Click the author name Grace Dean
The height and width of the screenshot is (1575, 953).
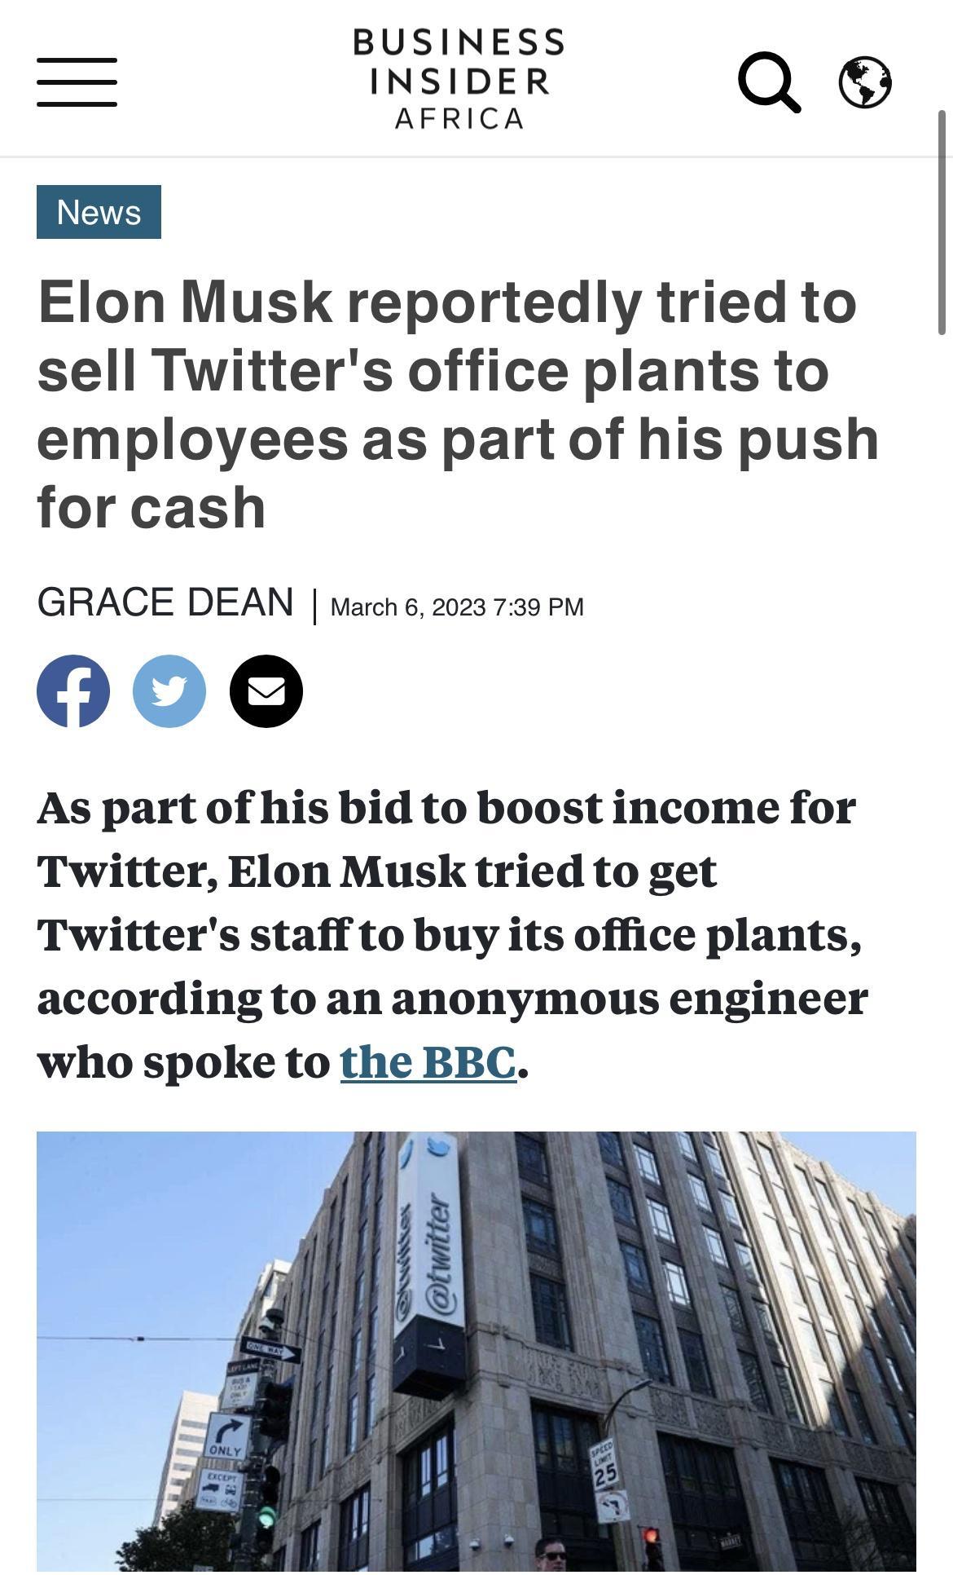tap(166, 602)
